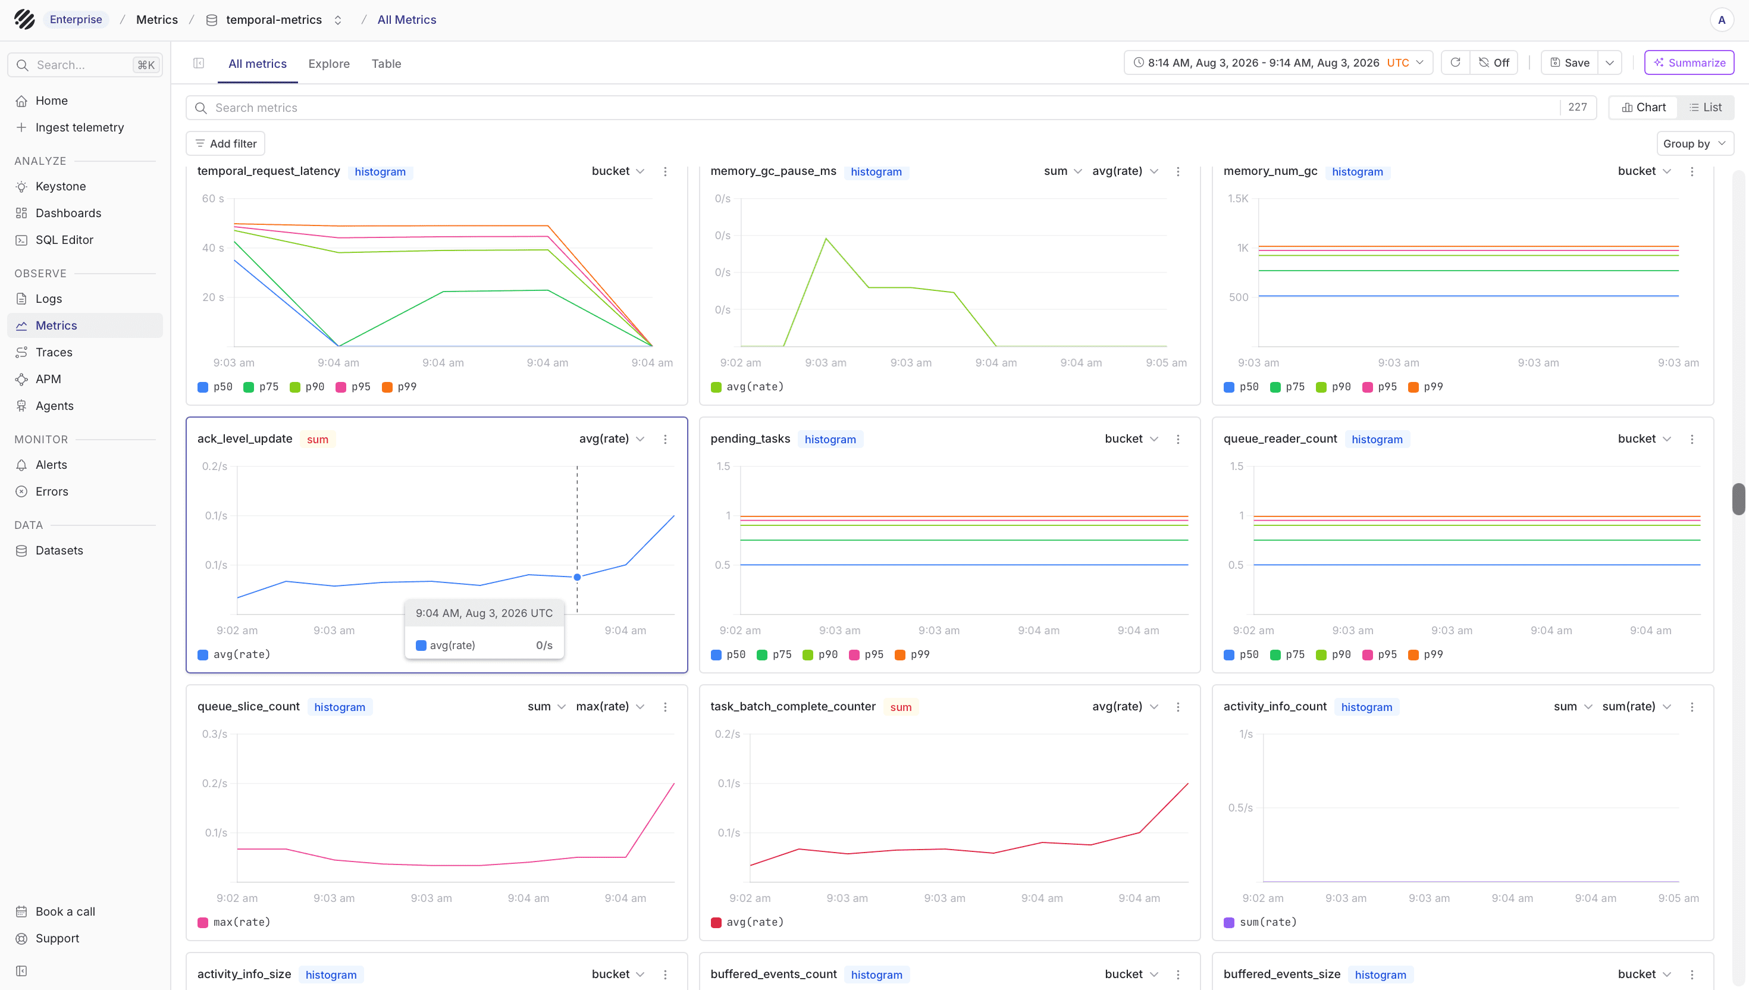Click the Save button
Screen dimensions: 1749x990
coord(1569,62)
